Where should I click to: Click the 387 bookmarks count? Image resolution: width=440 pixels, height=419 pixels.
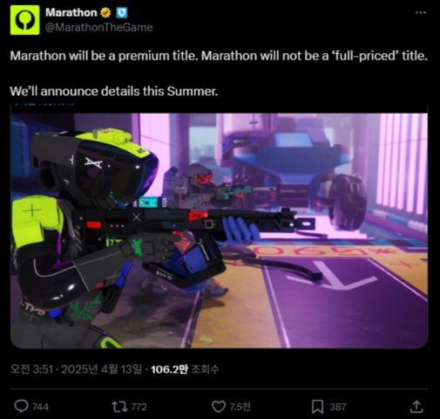337,407
